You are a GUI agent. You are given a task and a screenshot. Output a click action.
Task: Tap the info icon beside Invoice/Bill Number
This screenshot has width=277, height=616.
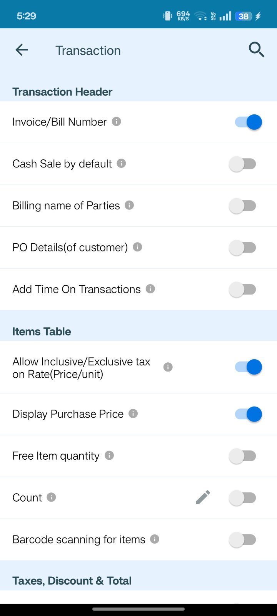point(117,122)
